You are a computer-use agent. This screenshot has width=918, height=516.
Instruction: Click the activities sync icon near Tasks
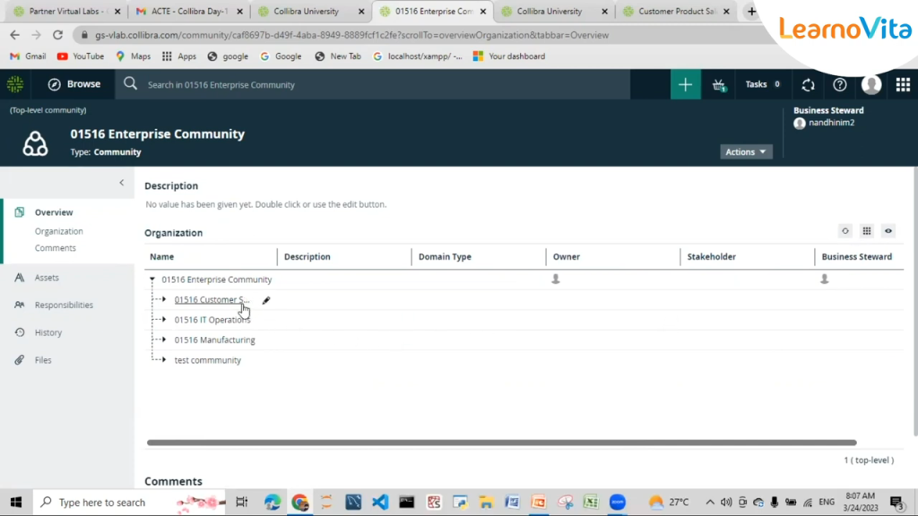coord(808,84)
